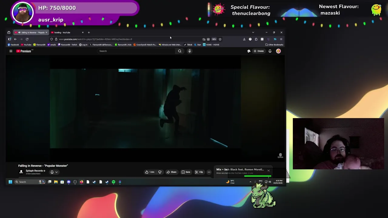Open the Facebook bookmark

click(x=13, y=45)
